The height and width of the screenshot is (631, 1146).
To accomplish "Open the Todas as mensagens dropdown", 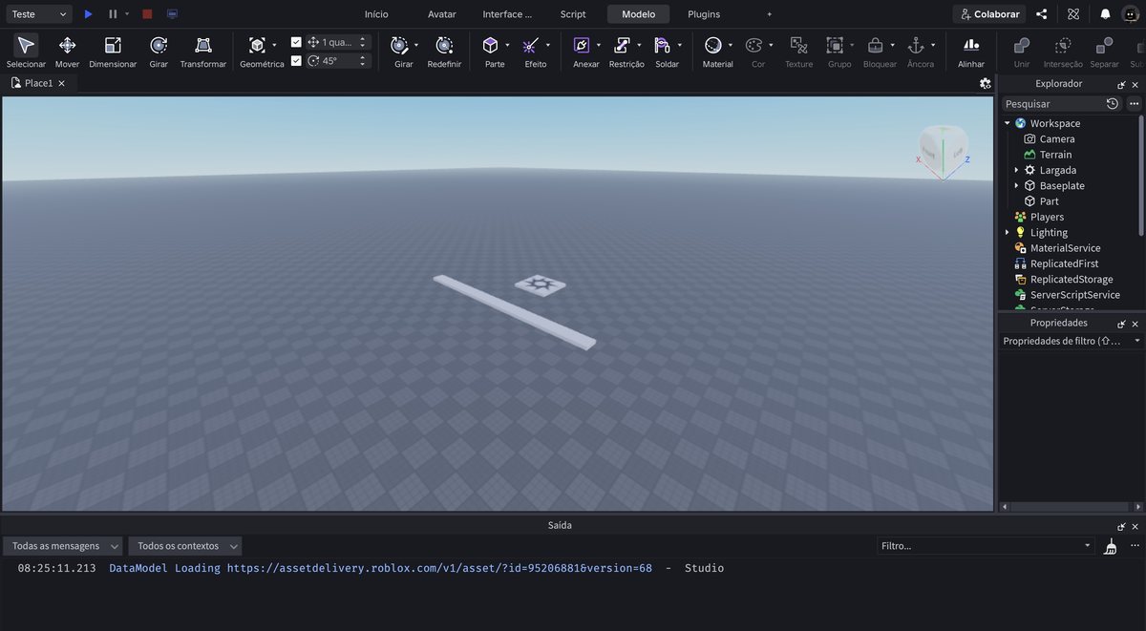I will (x=63, y=546).
